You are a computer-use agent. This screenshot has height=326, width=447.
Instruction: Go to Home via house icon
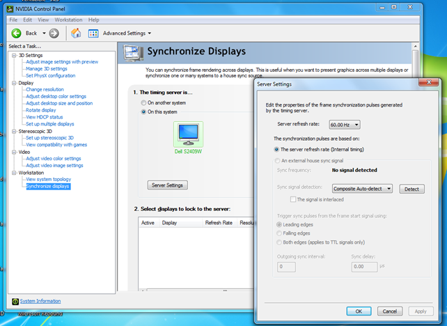click(76, 33)
